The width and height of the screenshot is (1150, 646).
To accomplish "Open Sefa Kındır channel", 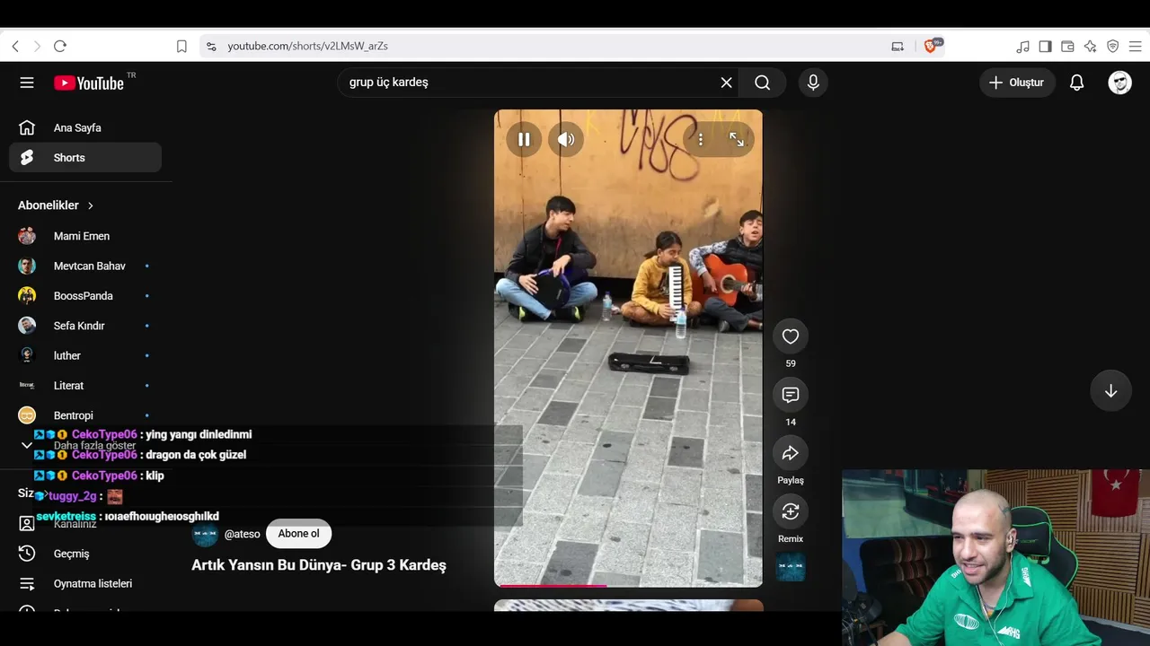I will 85,326.
